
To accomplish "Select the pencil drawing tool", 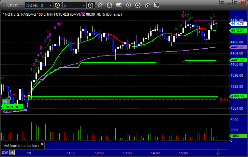I will pyautogui.click(x=100, y=5).
